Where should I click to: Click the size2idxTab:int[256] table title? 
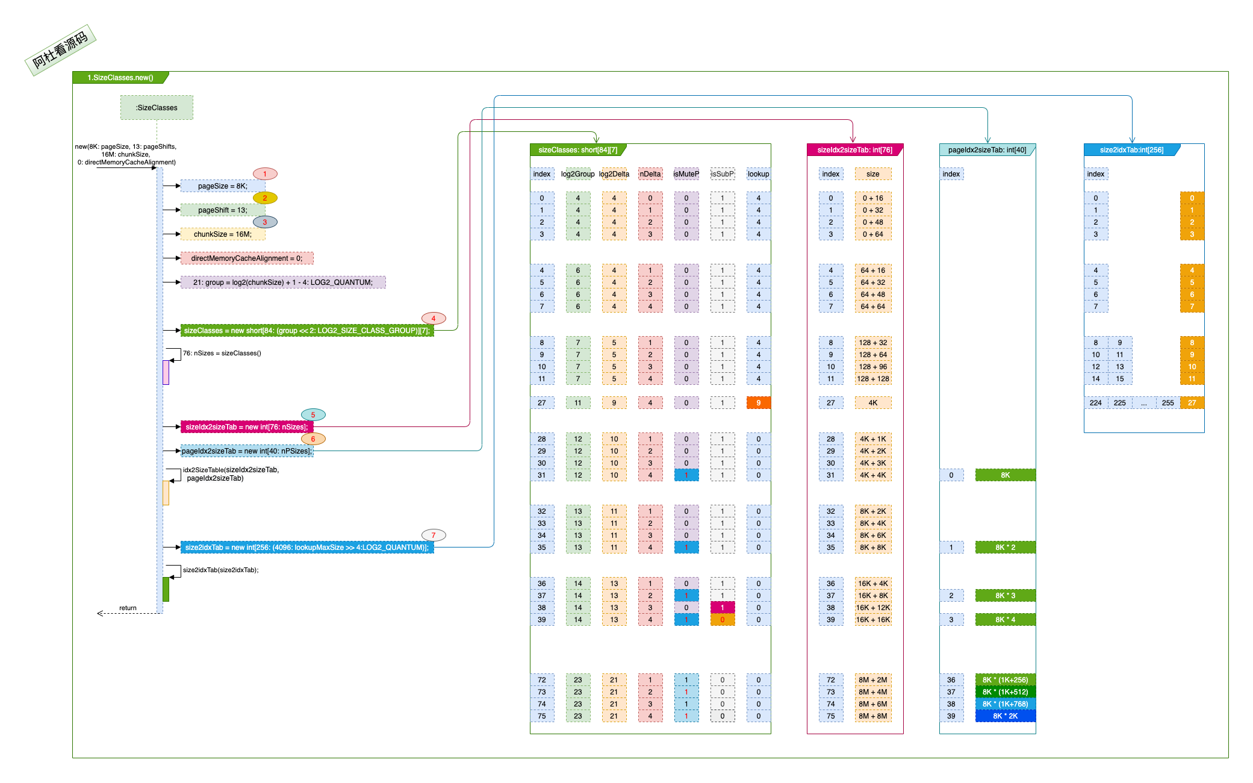[1132, 150]
